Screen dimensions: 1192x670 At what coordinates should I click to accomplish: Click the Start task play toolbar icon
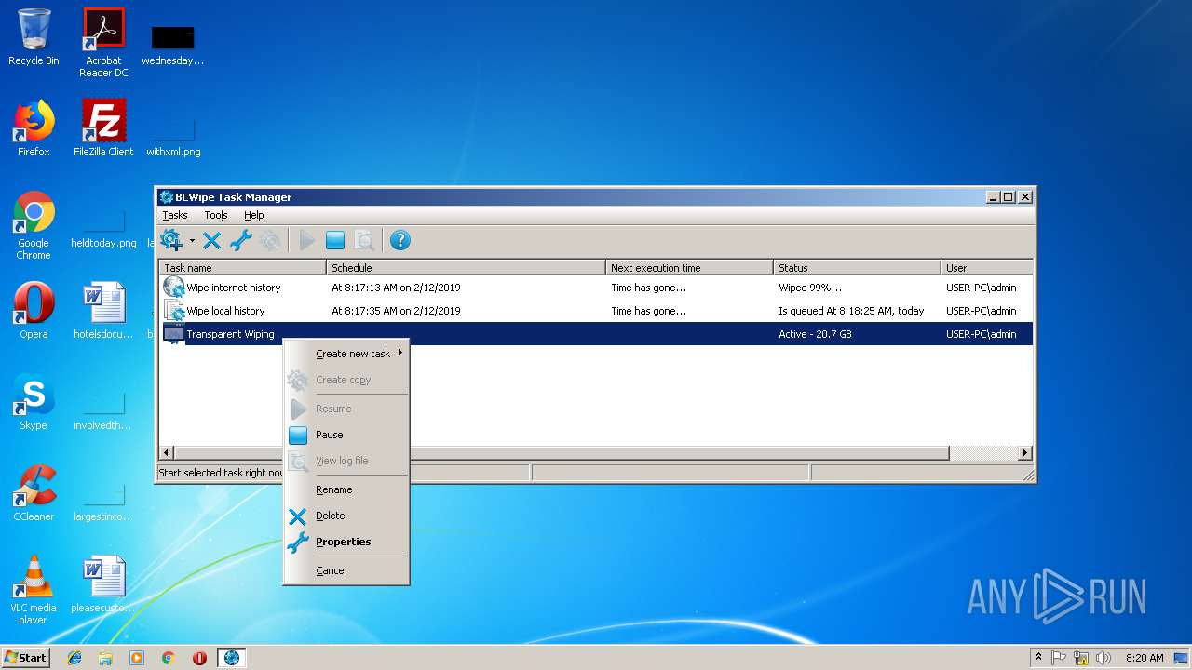(x=306, y=241)
